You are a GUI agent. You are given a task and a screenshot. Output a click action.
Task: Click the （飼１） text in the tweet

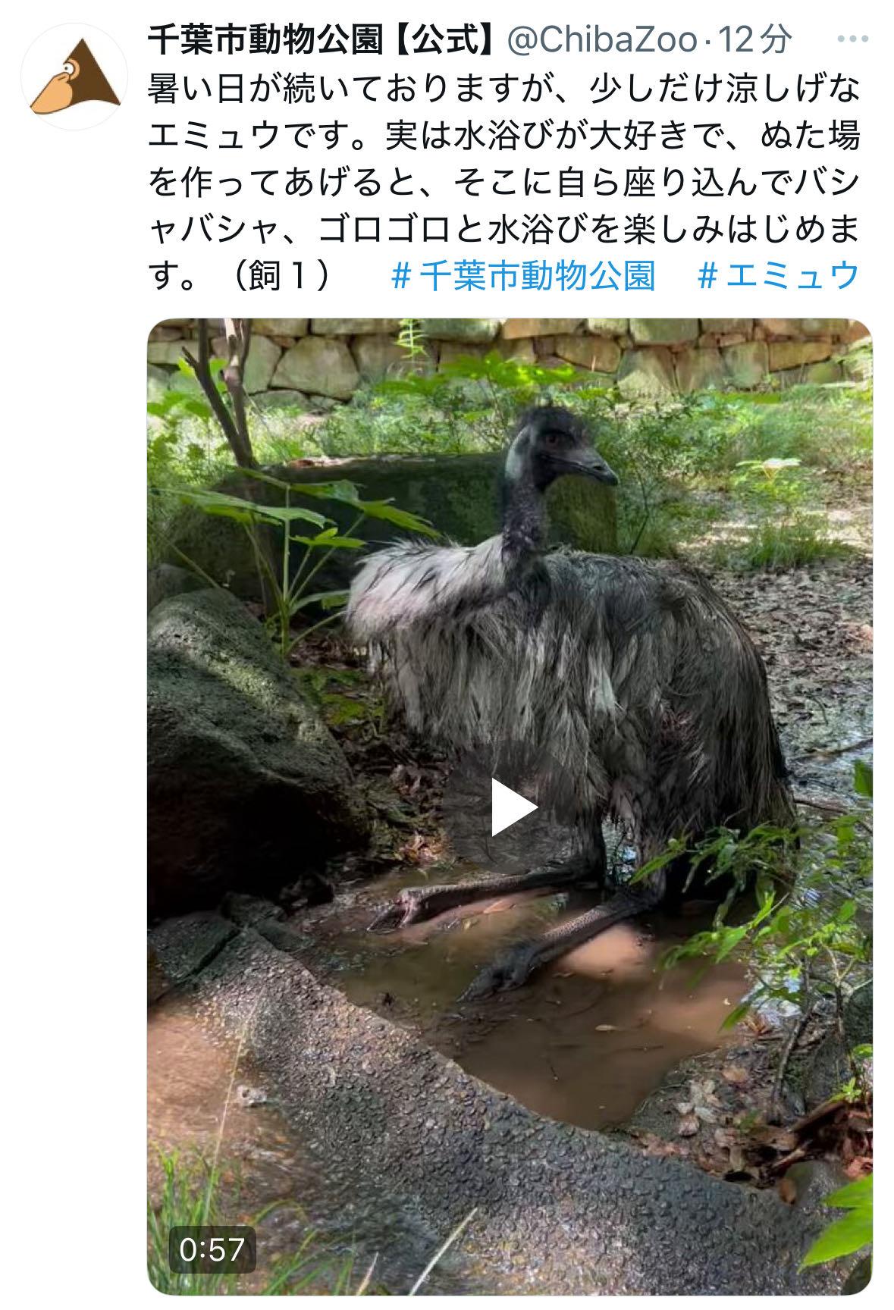click(281, 275)
